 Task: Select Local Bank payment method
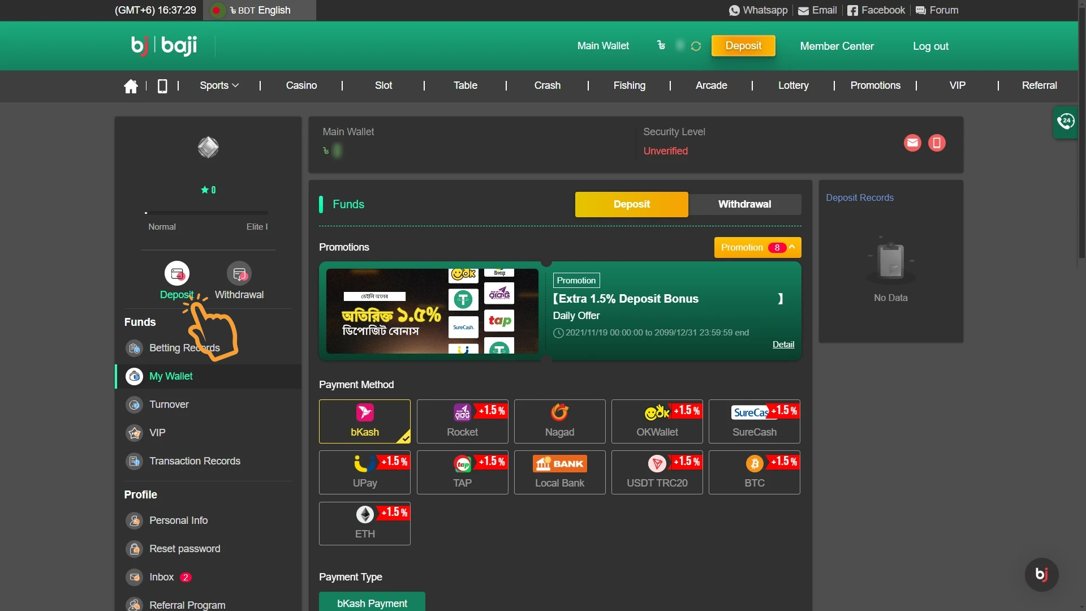coord(560,472)
